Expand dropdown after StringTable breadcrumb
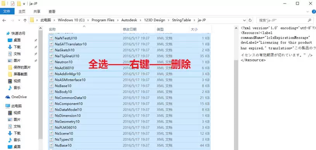316x150 pixels. [194, 20]
